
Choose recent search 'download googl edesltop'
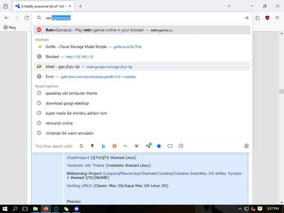pos(142,103)
